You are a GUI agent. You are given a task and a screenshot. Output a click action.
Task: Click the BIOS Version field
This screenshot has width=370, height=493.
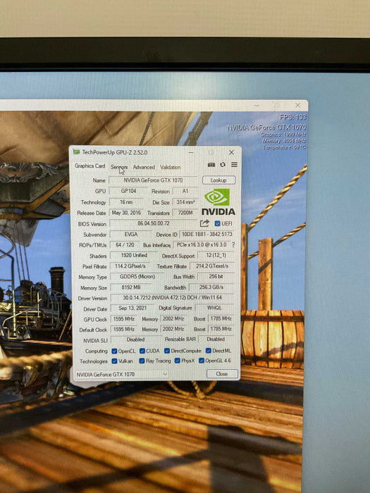(x=154, y=223)
